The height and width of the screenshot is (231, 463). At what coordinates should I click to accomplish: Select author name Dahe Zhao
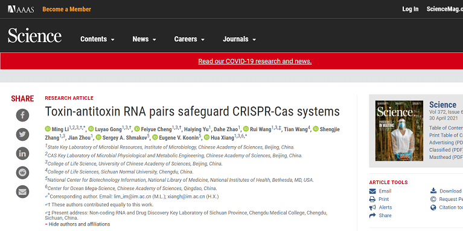click(226, 129)
